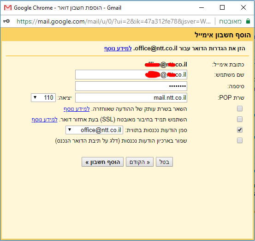Image resolution: width=255 pixels, height=241 pixels.
Task: Click the שם משתמש label
Action: coord(229,75)
